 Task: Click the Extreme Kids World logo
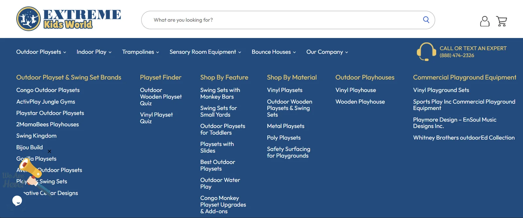click(x=69, y=19)
